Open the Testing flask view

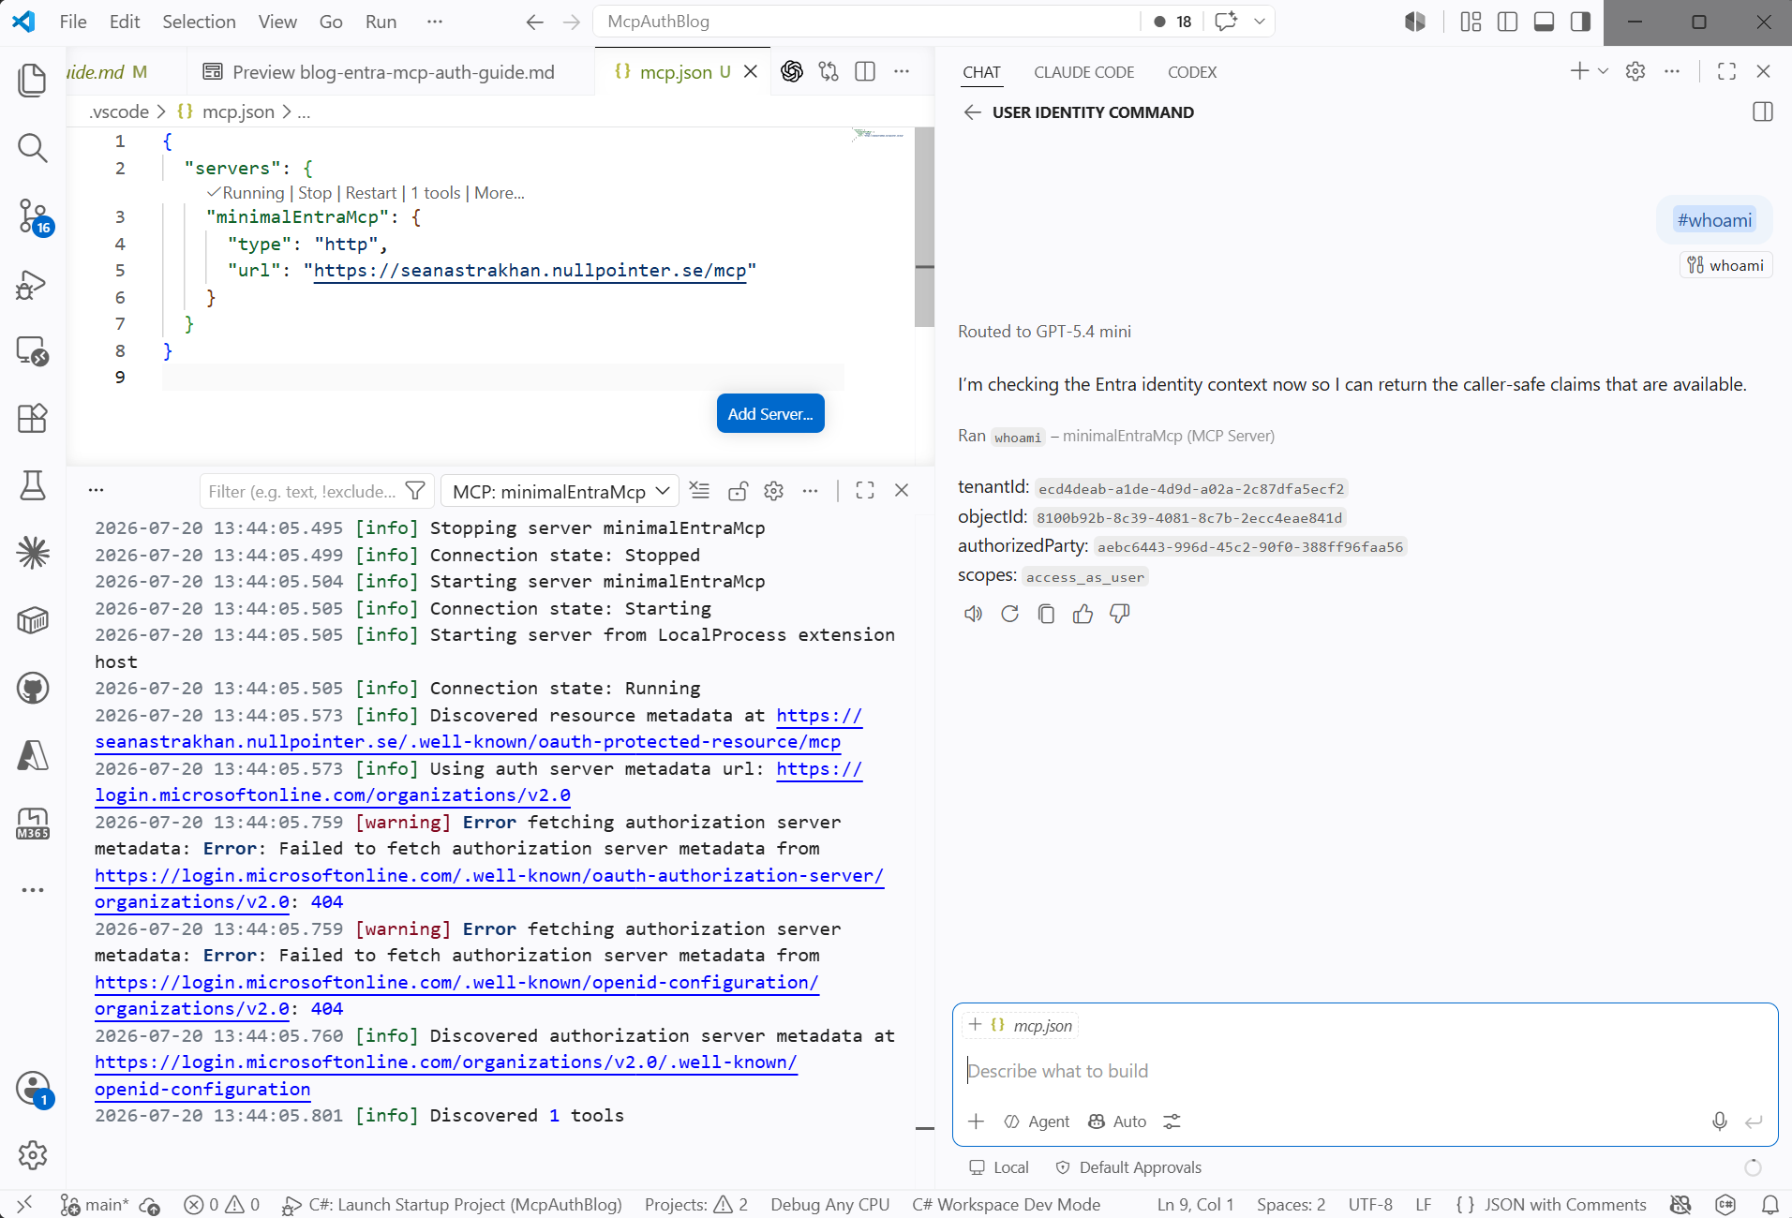(33, 485)
